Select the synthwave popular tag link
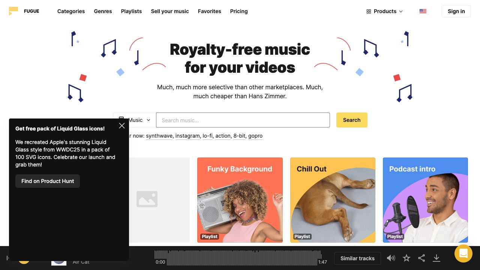Viewport: 480px width, 270px height. pos(159,136)
